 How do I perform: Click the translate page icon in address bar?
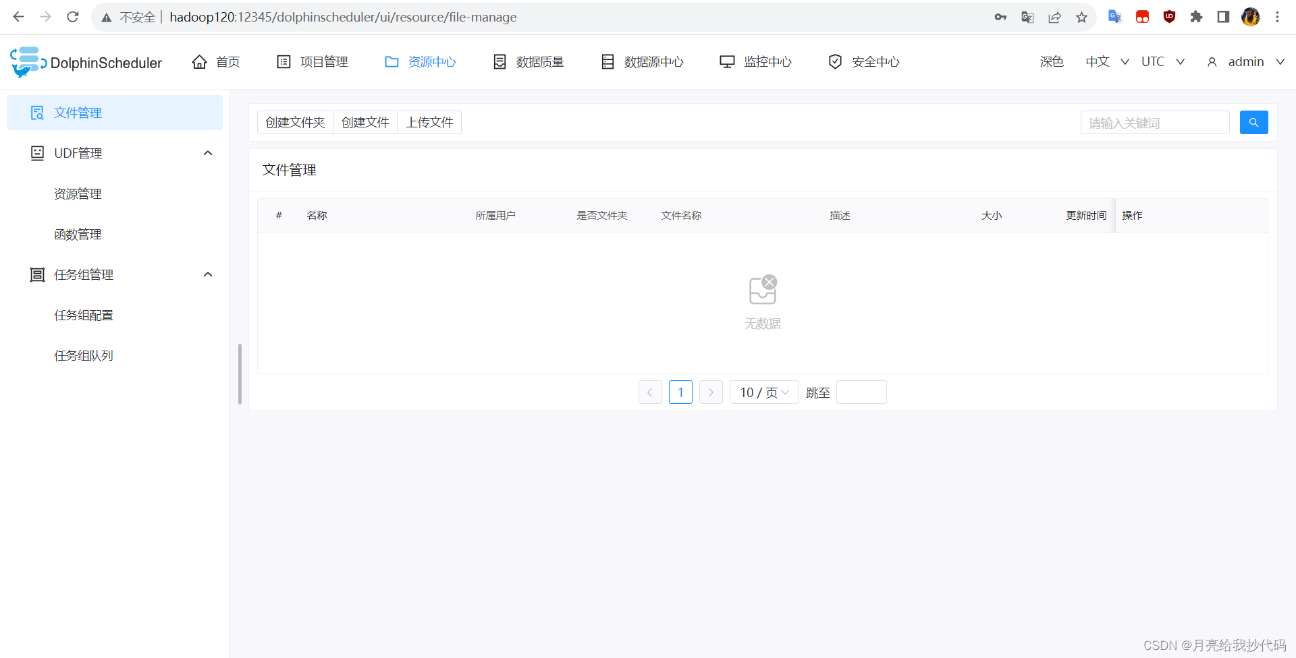(1027, 17)
